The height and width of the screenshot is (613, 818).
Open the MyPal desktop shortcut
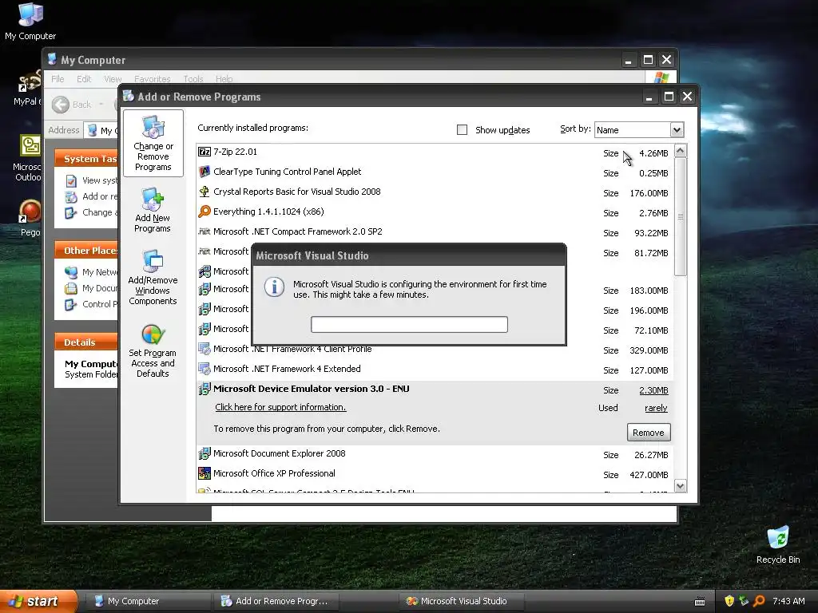28,88
